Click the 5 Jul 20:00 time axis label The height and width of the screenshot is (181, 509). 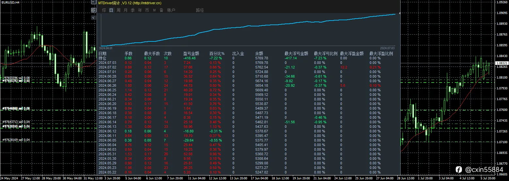tap(488, 178)
